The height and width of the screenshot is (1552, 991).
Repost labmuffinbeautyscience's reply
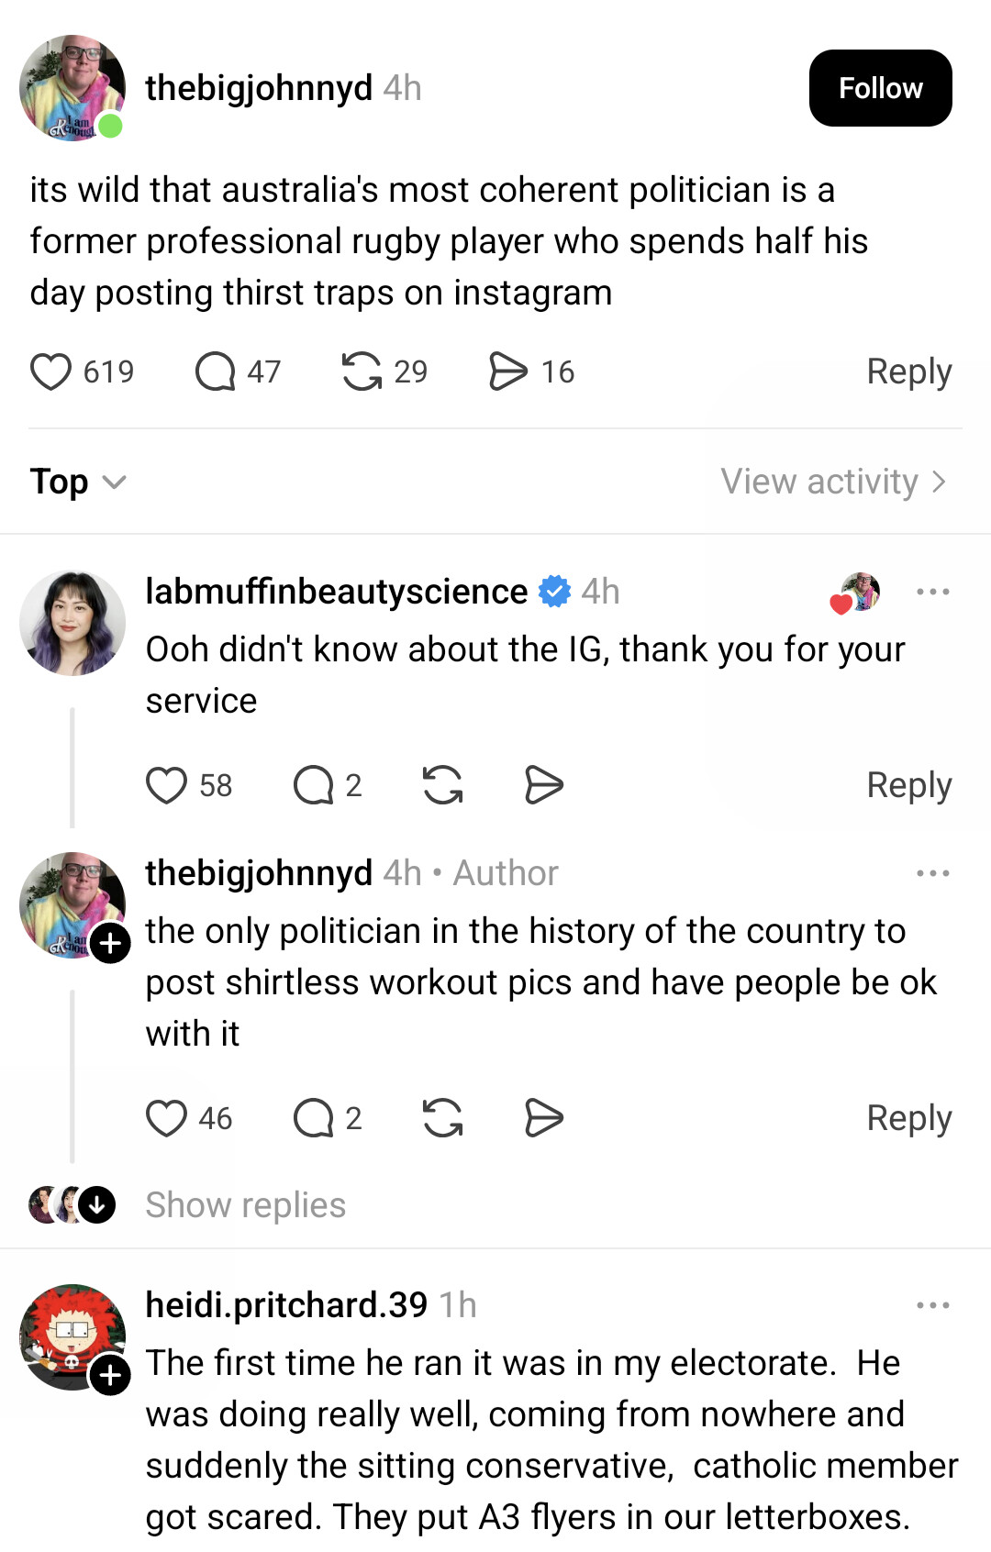point(442,785)
